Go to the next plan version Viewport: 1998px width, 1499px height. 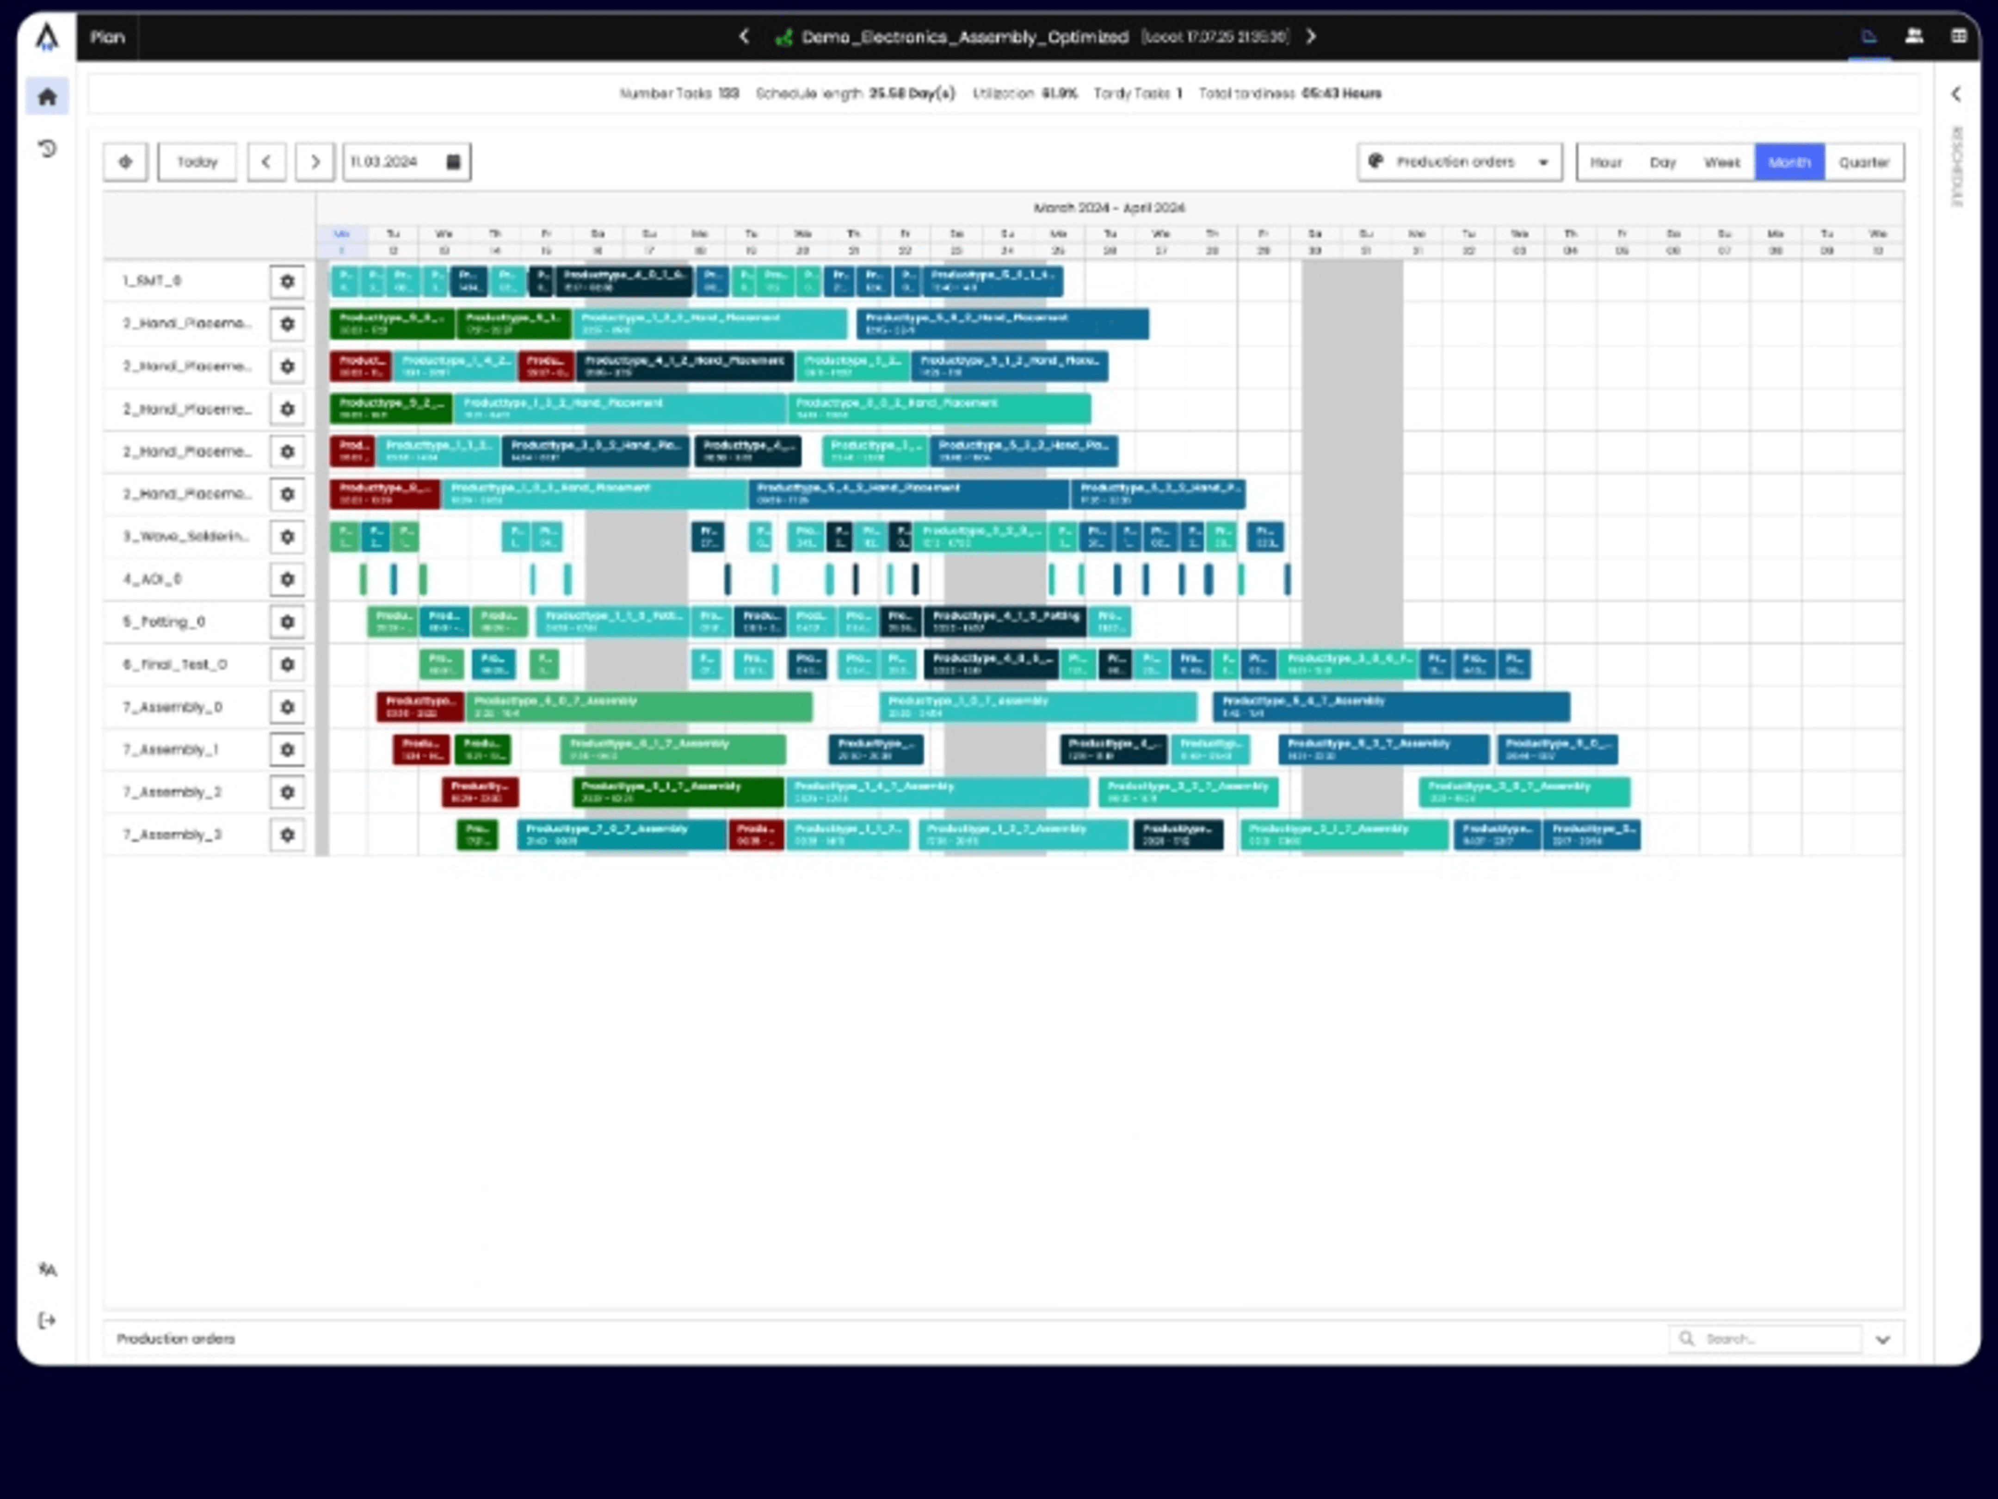[x=1311, y=36]
